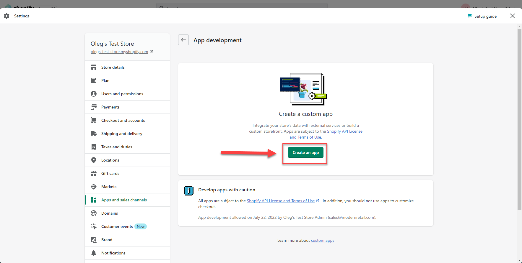Click the Plan wallet icon
Screen dimensions: 522x263
point(94,80)
